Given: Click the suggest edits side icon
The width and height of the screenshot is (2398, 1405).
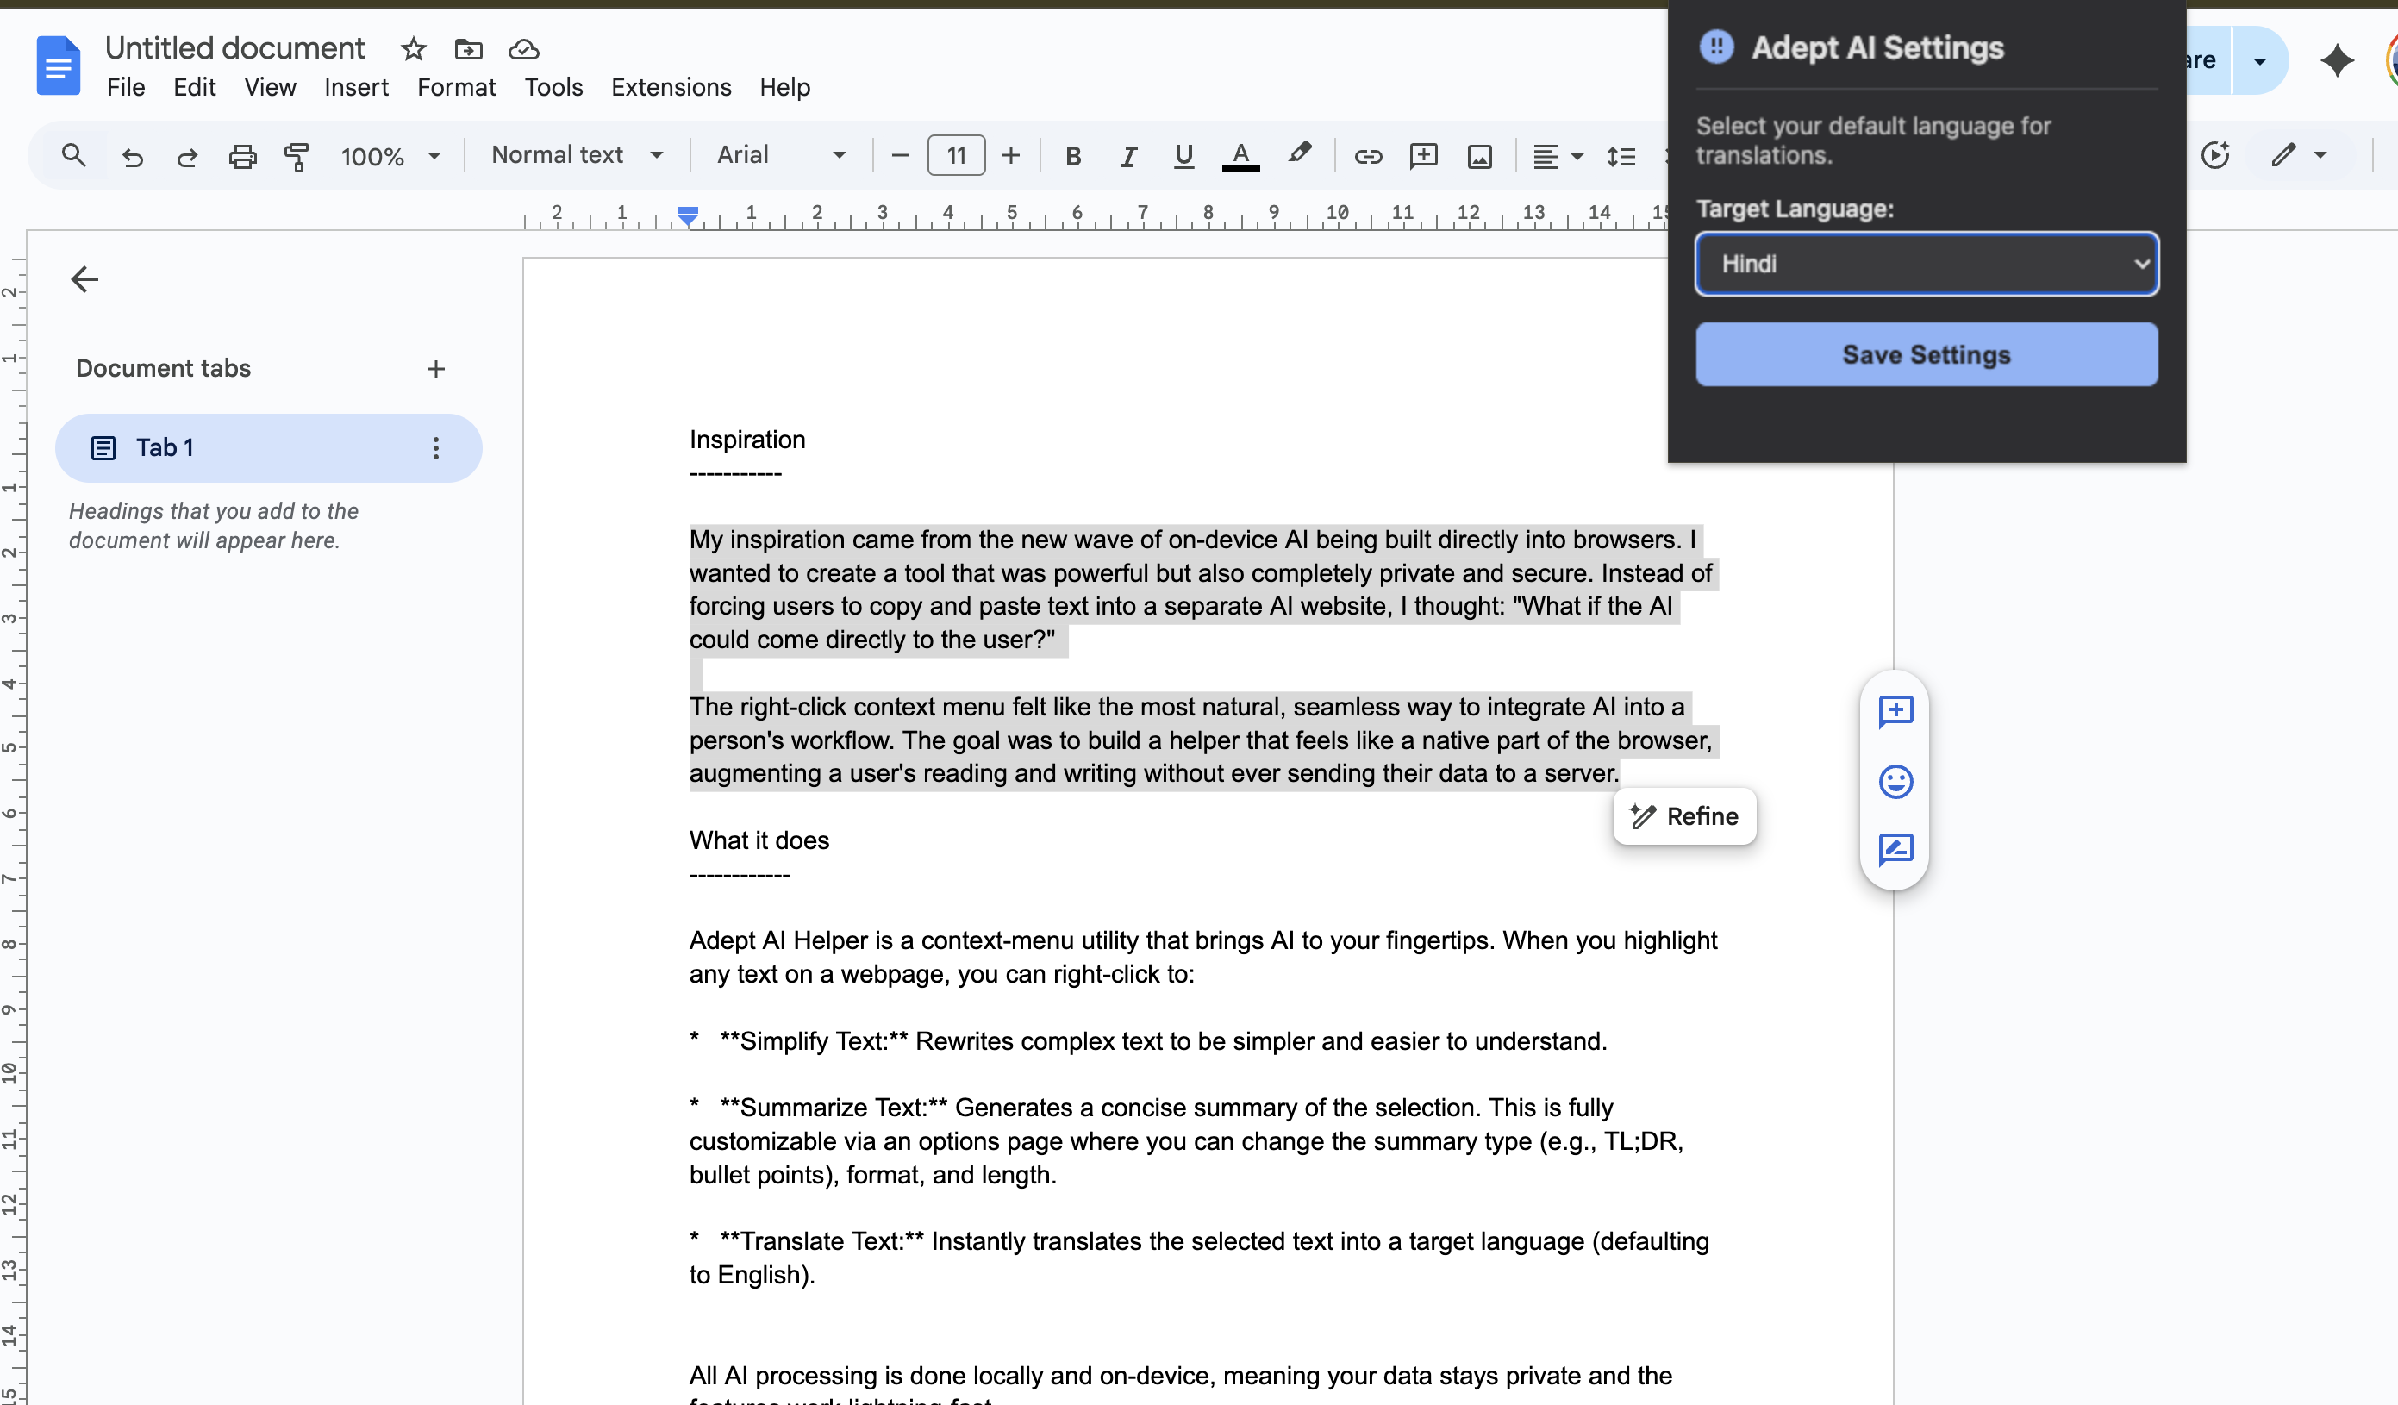Looking at the screenshot, I should pos(1895,849).
